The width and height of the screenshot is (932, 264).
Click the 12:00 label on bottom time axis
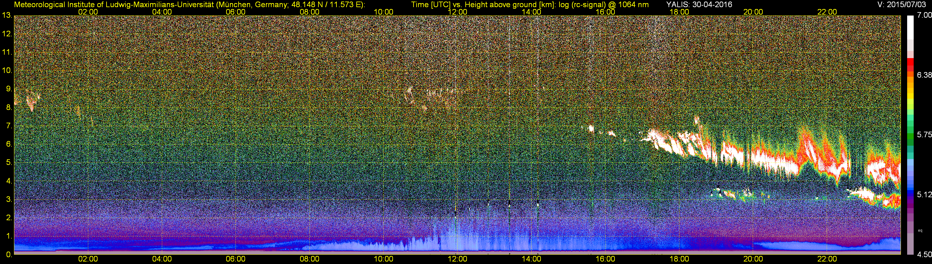457,259
